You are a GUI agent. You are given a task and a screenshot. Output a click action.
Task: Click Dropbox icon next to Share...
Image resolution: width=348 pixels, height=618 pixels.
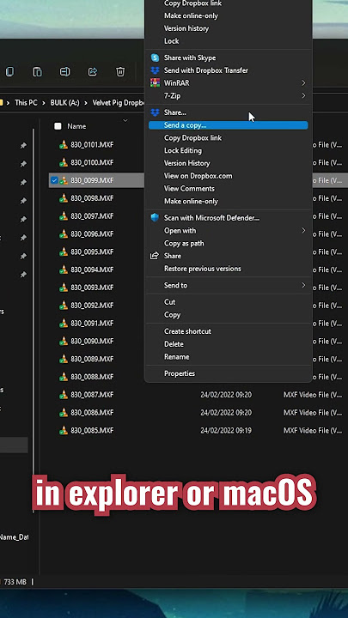(155, 112)
